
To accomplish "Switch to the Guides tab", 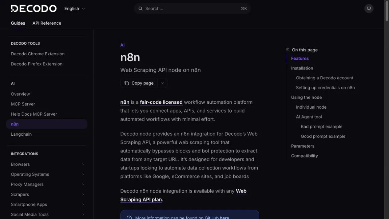I will (18, 23).
